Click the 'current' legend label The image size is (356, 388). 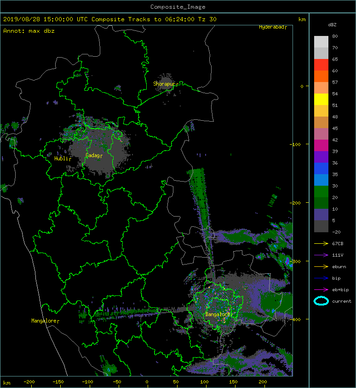[342, 301]
